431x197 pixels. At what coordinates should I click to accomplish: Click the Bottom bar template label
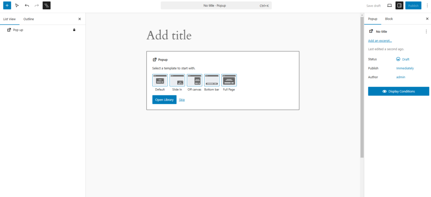click(212, 89)
